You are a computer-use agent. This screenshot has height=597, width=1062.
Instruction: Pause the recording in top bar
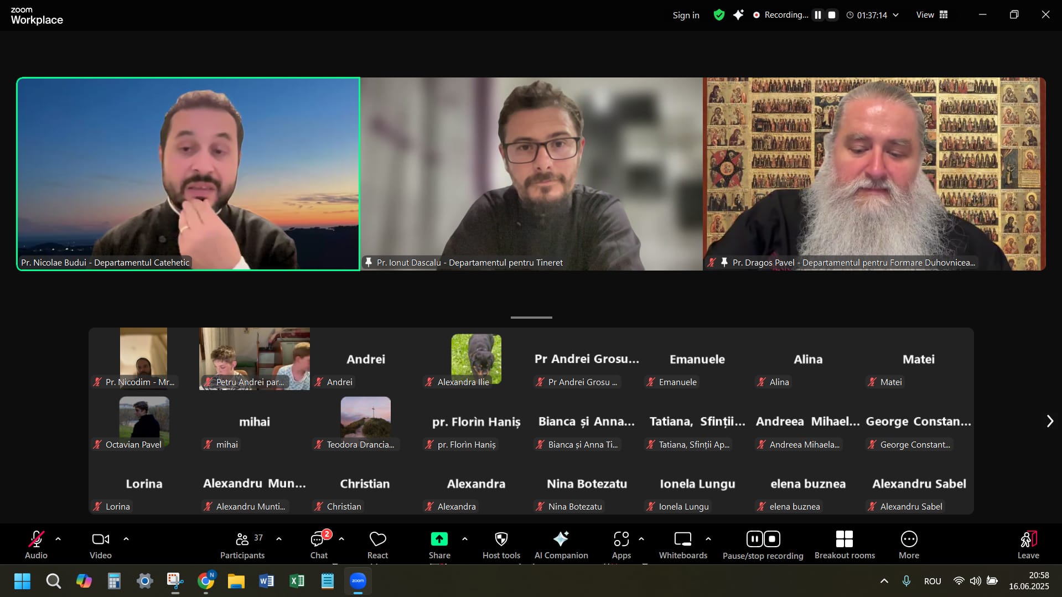coord(817,15)
